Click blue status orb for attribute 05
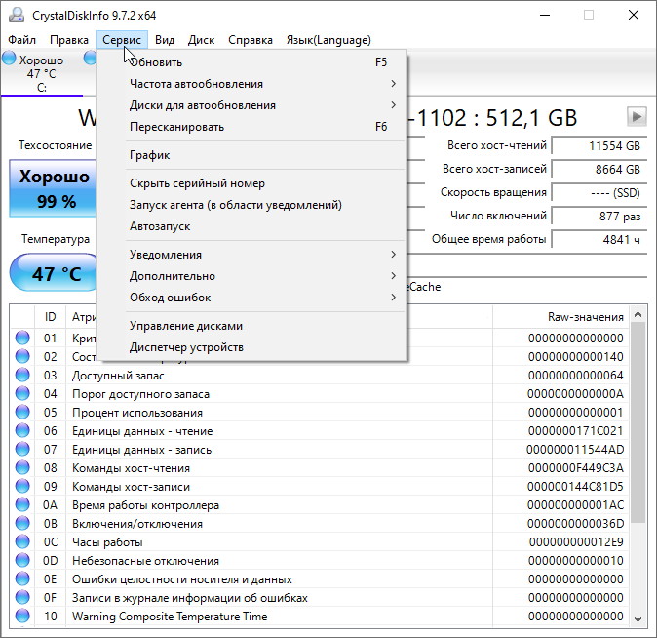This screenshot has height=638, width=657. pyautogui.click(x=22, y=412)
